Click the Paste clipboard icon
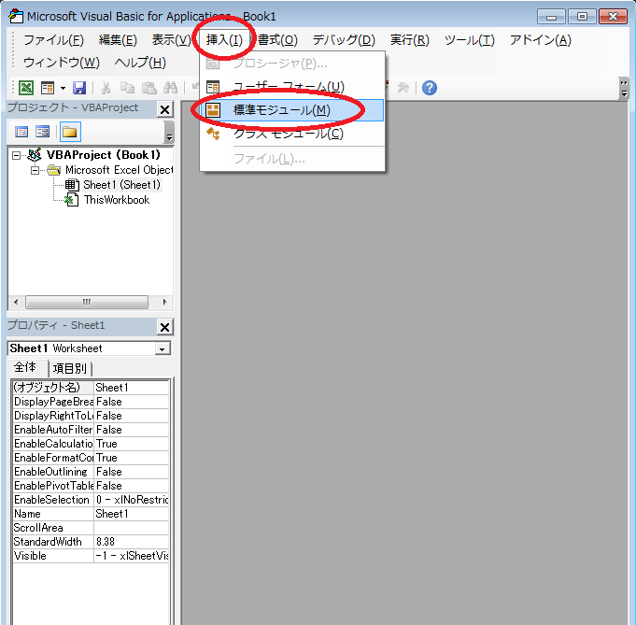This screenshot has width=636, height=625. (149, 88)
